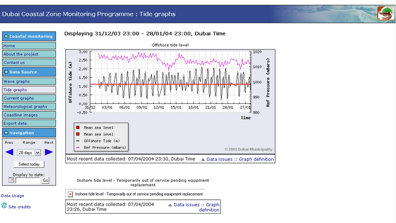Screen dimensions: 396x223
Task: Click the Next blue right arrow
Action: click(49, 152)
